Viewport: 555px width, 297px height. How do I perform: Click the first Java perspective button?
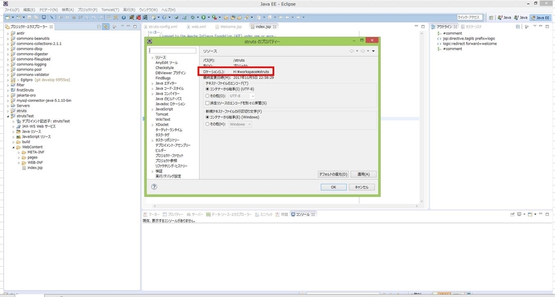pos(505,17)
